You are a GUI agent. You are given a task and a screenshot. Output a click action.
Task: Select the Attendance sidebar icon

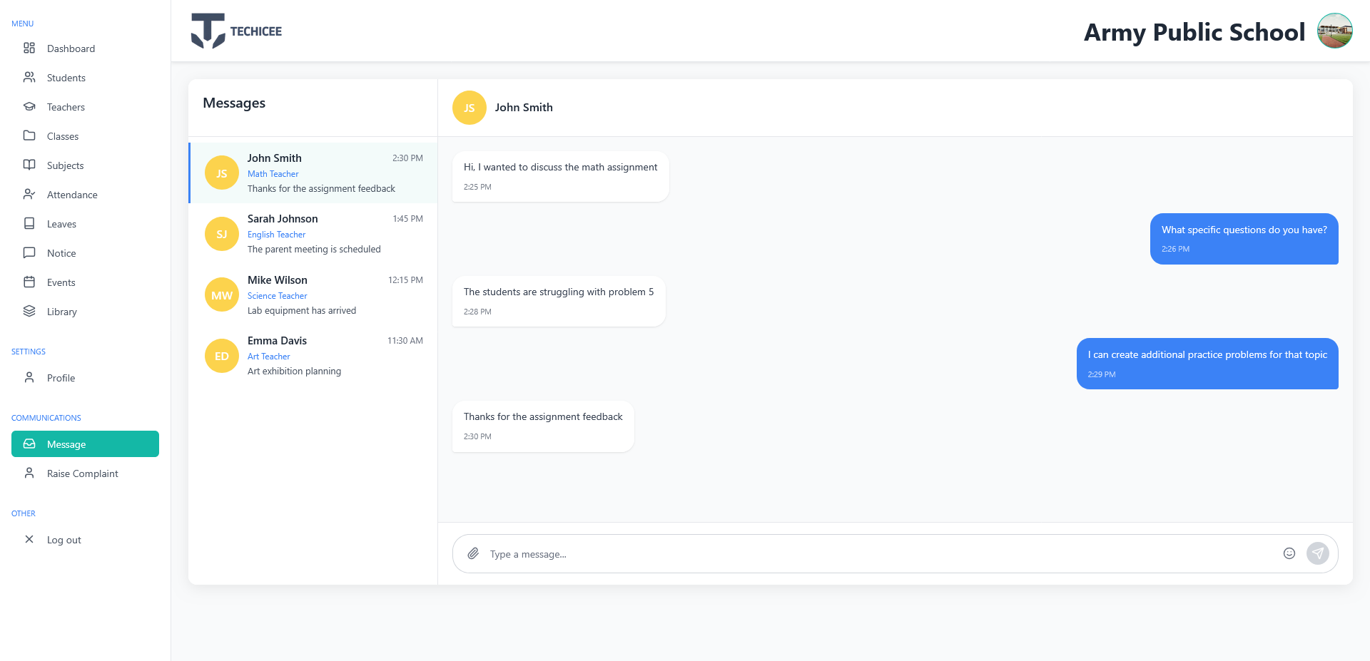[29, 194]
